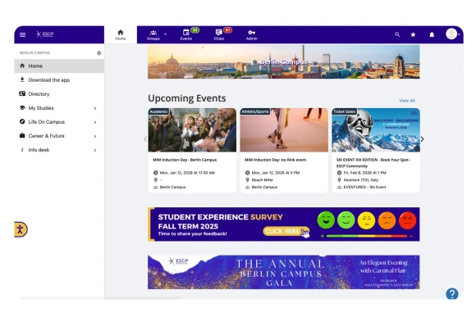Click the dark green happiest smiley
This screenshot has width=476, height=326.
coord(326,220)
